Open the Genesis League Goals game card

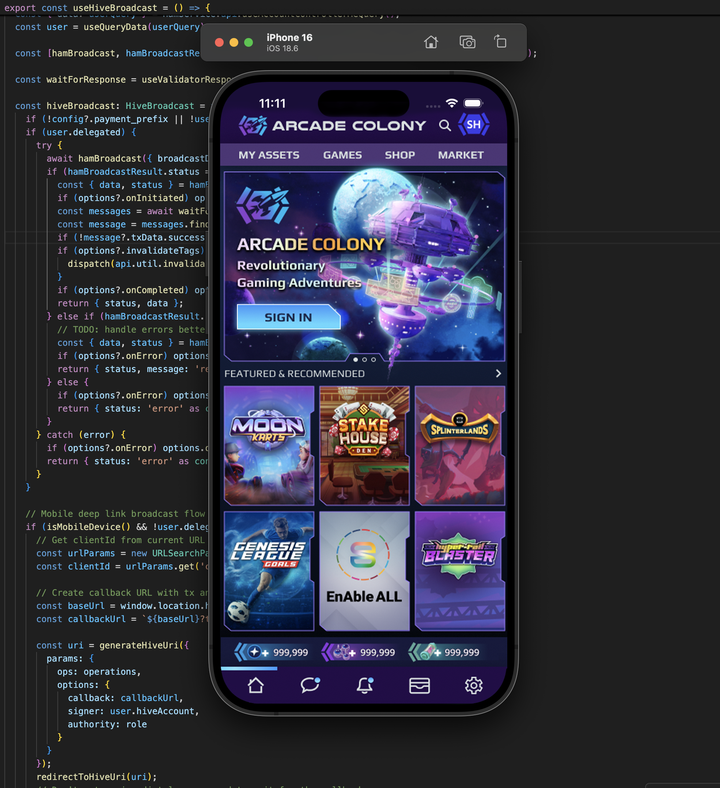click(x=269, y=571)
